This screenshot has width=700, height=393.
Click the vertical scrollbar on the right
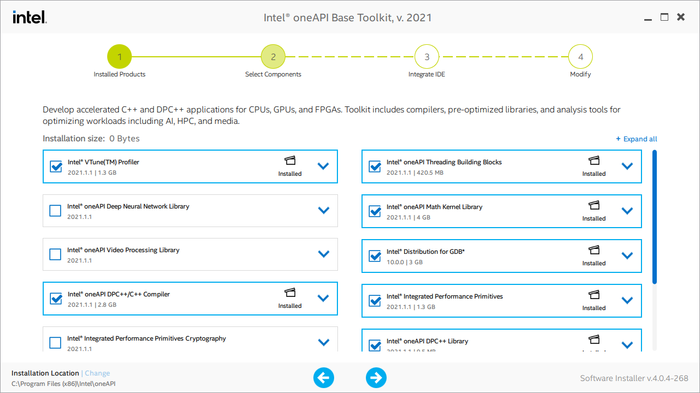tap(654, 218)
